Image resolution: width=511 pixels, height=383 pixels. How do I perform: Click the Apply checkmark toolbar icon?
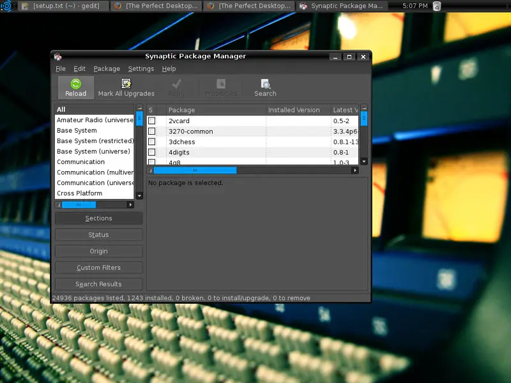(177, 84)
